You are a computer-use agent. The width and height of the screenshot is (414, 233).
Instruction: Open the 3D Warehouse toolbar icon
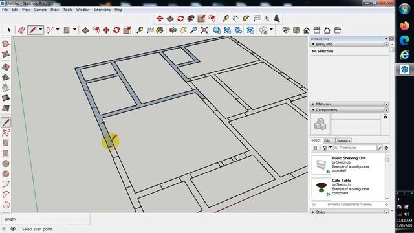coord(217,30)
